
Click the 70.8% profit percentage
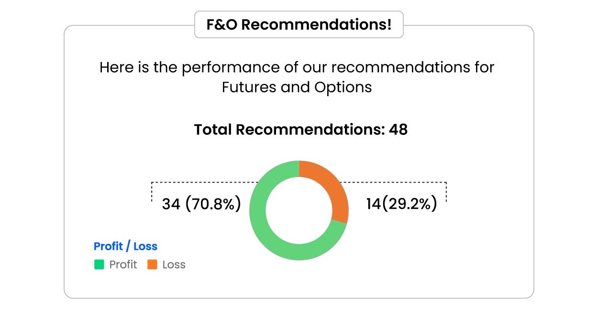point(213,204)
